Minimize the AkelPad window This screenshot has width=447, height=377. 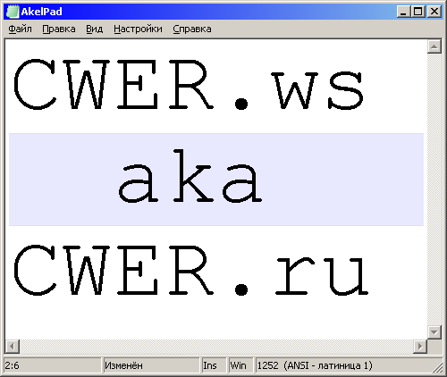(x=404, y=12)
